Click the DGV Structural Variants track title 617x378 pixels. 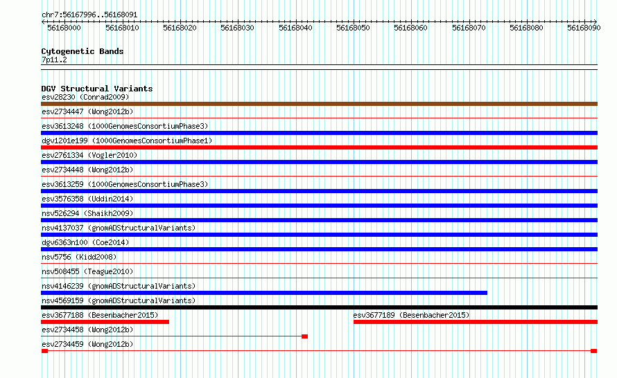point(97,89)
